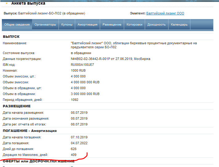Switch to the Календарь tab
The image size is (219, 167).
click(x=179, y=25)
